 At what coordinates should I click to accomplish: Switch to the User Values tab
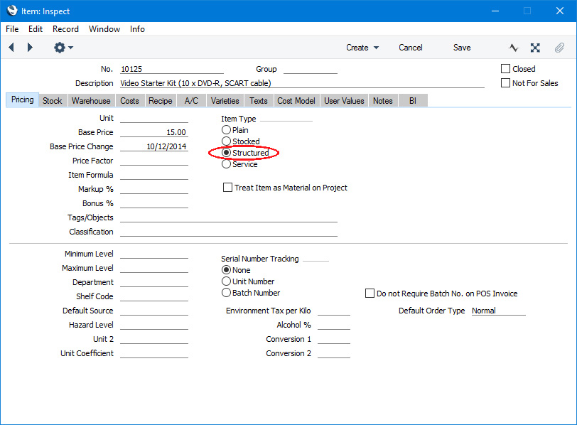[x=344, y=101]
